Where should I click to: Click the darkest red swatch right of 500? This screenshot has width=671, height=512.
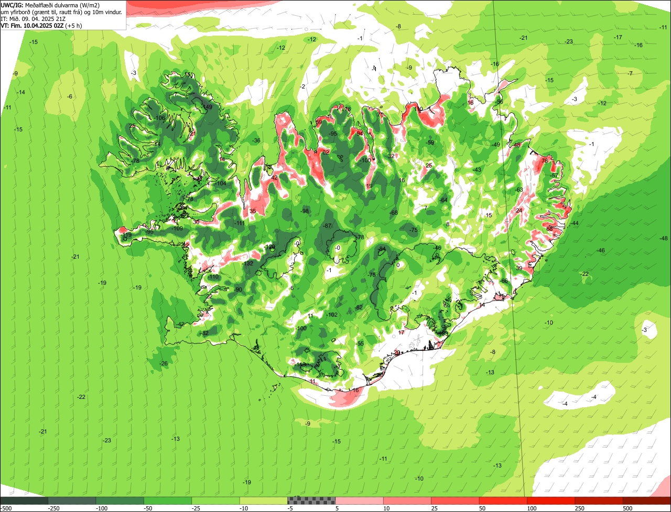click(647, 500)
